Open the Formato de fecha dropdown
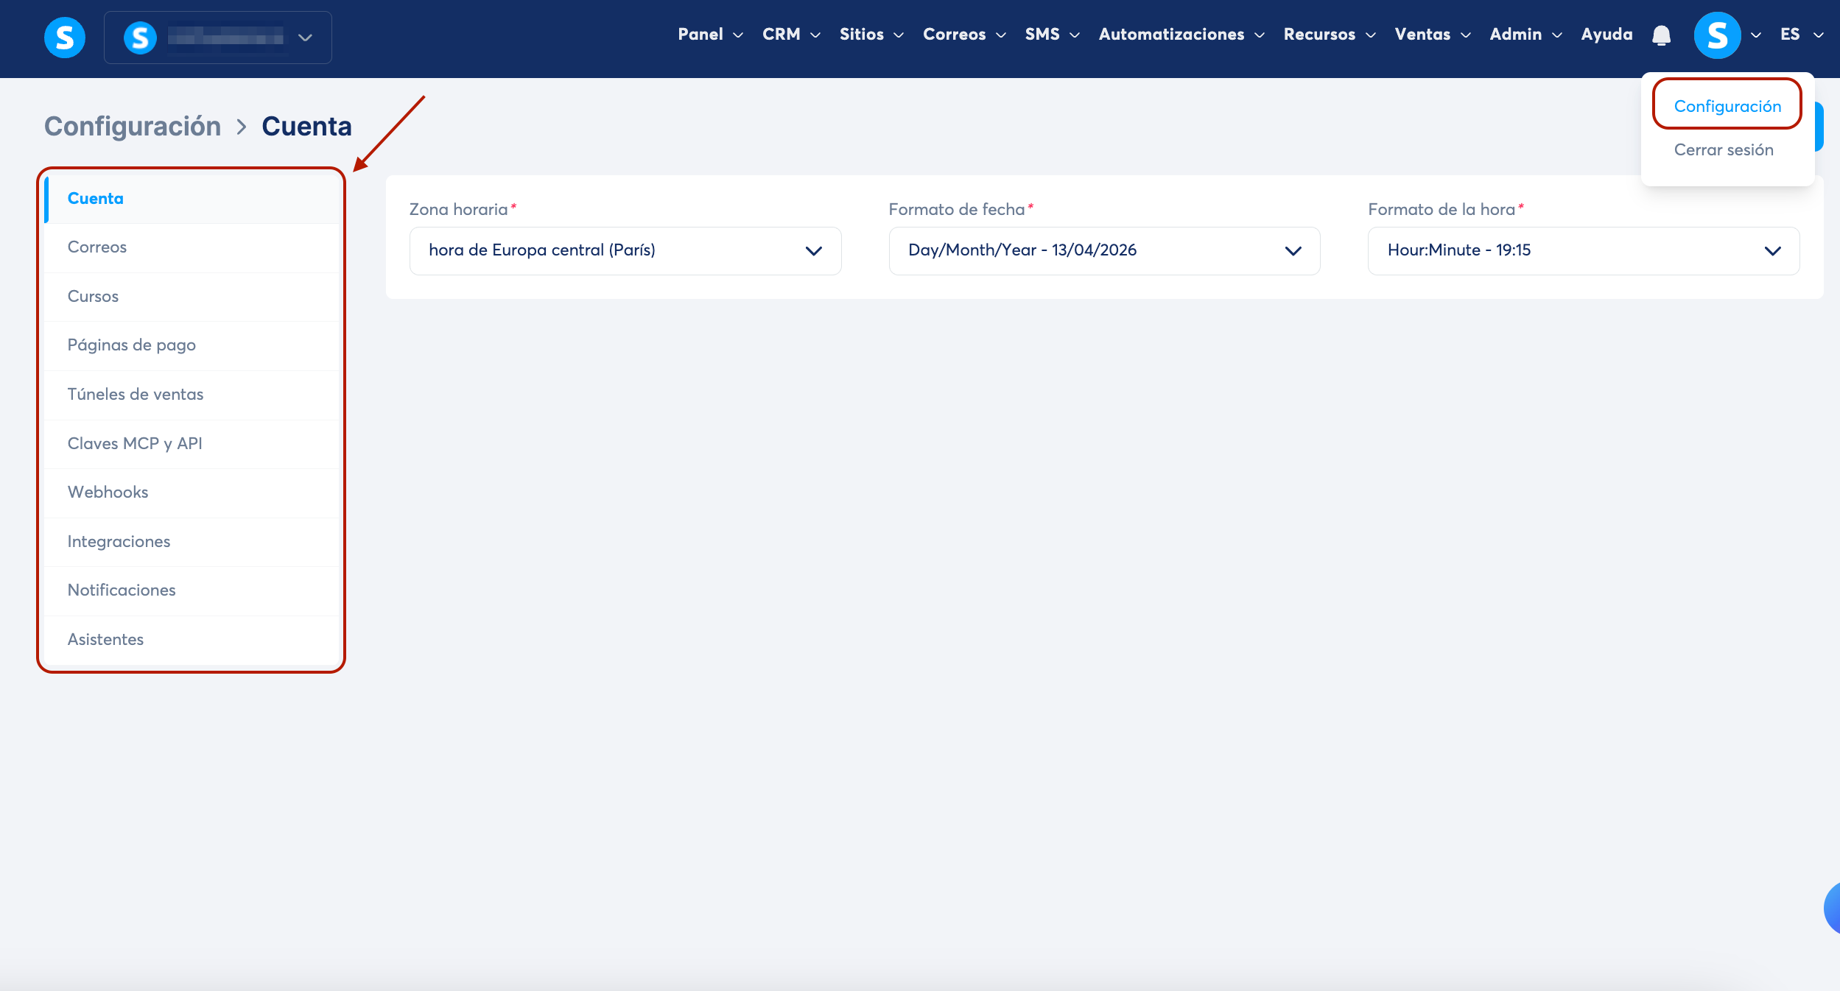The image size is (1840, 991). pyautogui.click(x=1104, y=250)
